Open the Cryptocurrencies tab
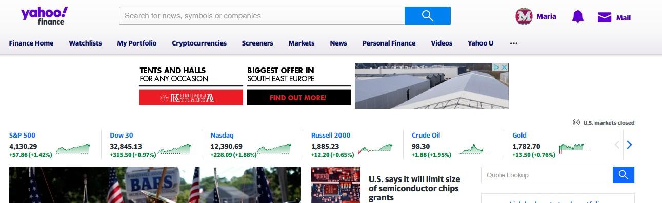This screenshot has height=203, width=662. pos(199,43)
